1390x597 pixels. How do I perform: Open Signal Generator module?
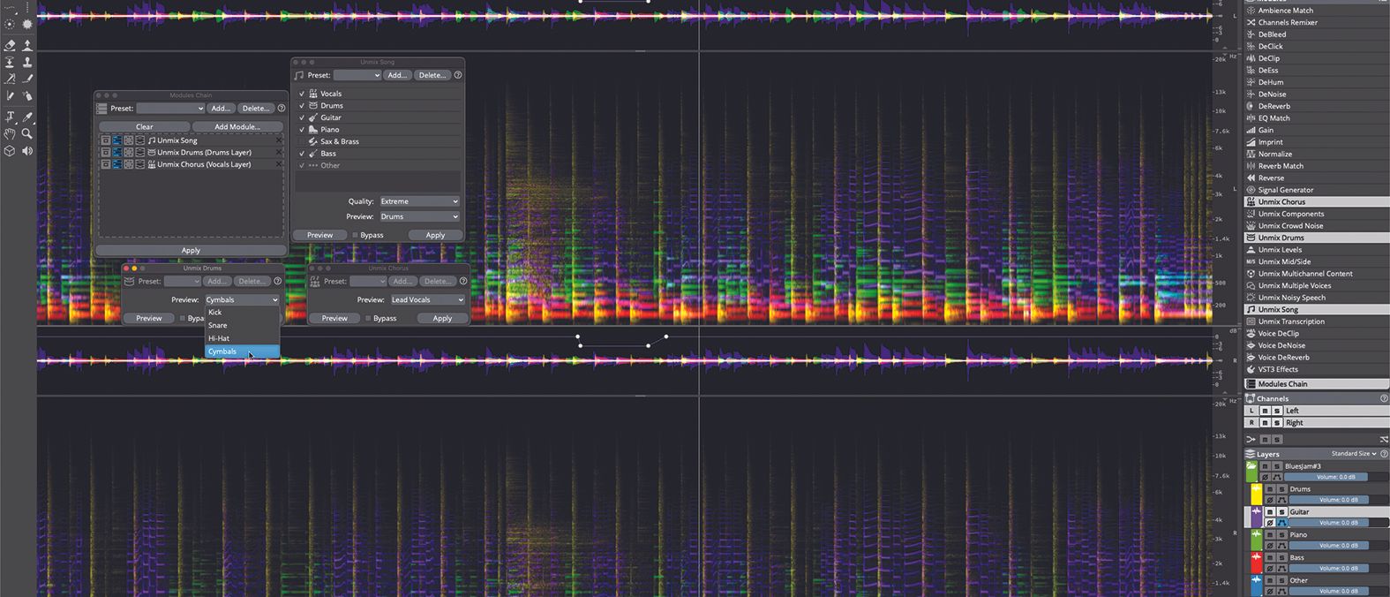click(x=1317, y=190)
